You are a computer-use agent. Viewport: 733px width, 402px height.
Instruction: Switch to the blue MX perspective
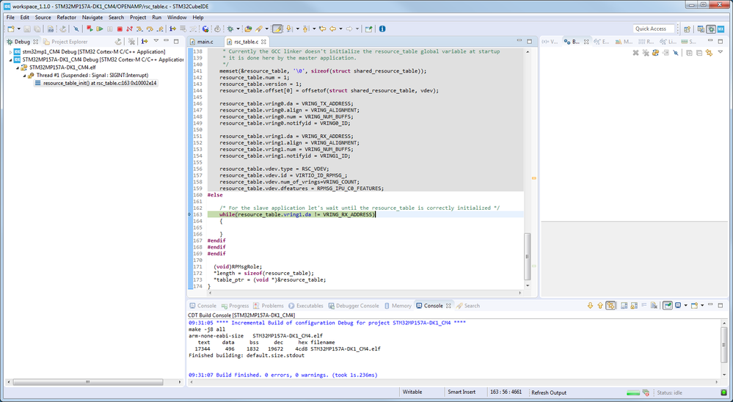click(x=721, y=29)
